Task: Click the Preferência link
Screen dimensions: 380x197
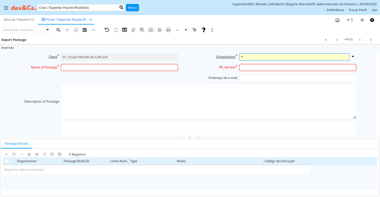Action: click(335, 10)
